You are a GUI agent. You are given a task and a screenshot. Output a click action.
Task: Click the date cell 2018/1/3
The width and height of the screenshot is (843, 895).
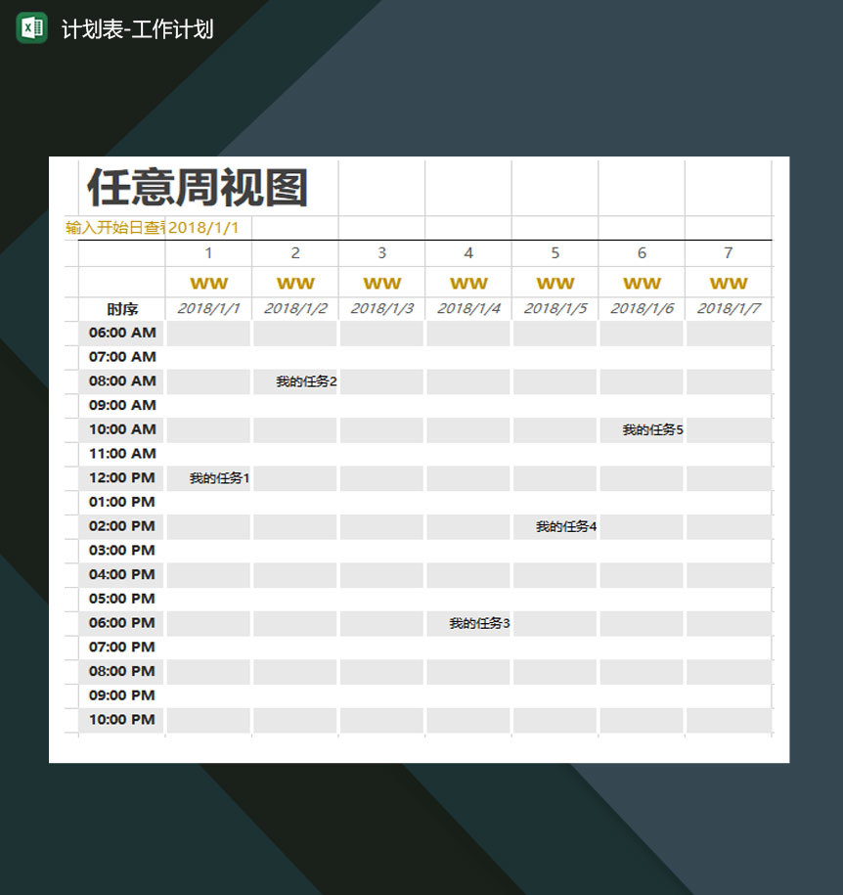click(x=381, y=307)
